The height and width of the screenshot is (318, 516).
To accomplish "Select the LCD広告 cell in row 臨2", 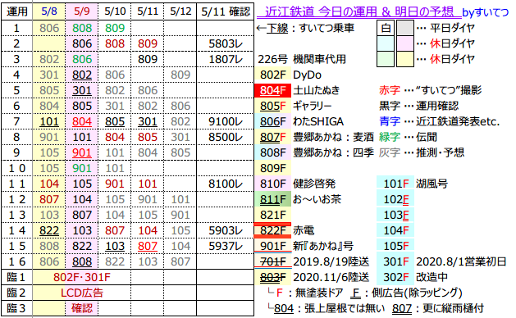I will 81,293.
